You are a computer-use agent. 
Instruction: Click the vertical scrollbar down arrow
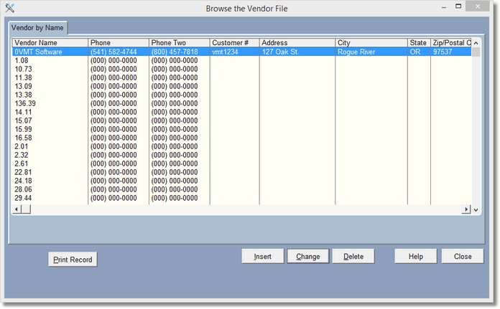coord(476,209)
